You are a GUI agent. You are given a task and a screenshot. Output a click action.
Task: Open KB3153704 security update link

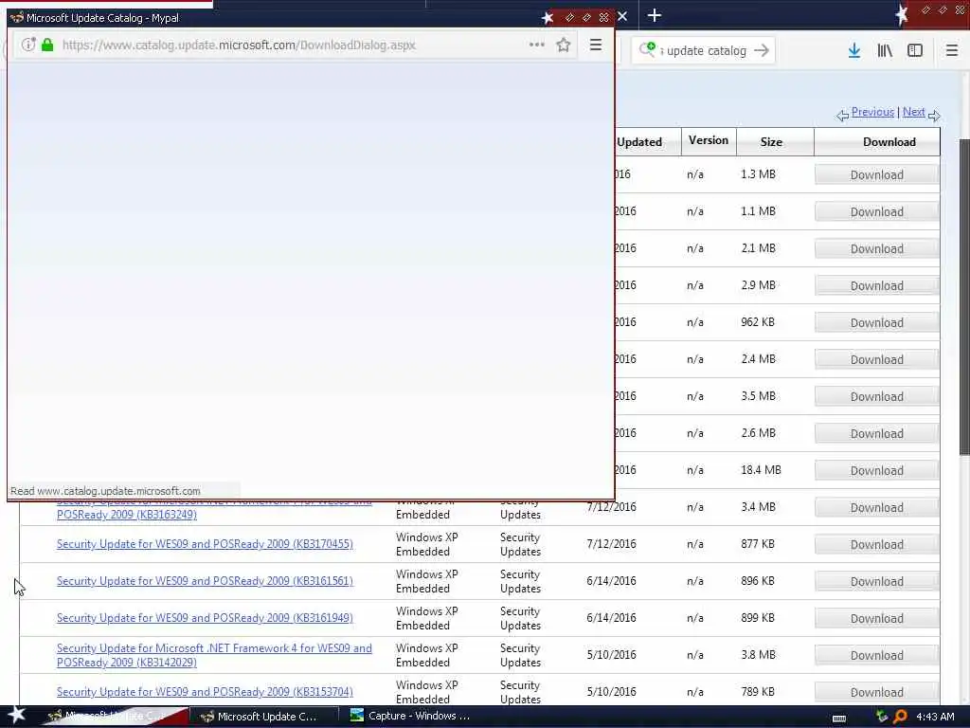tap(205, 691)
